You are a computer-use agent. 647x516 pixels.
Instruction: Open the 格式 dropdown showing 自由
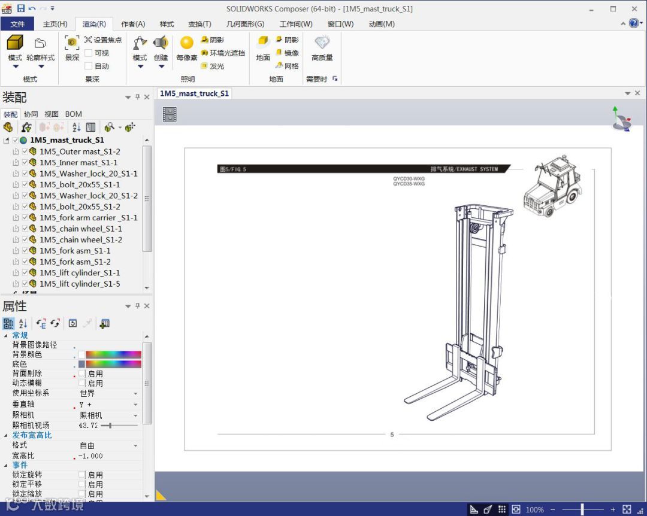[135, 446]
